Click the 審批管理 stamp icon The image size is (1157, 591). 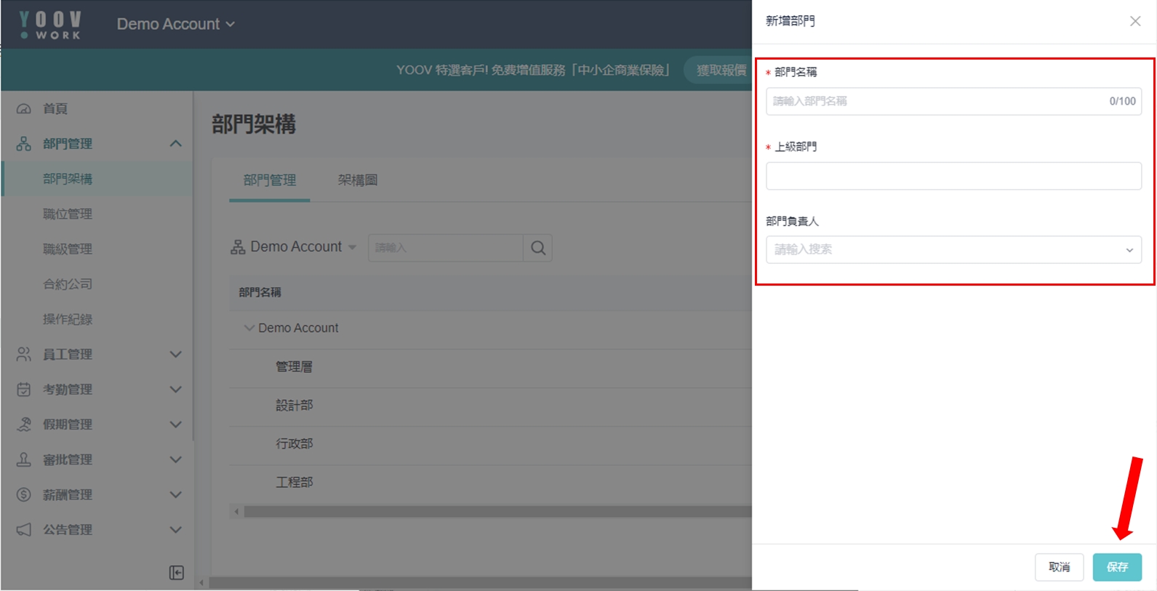pyautogui.click(x=24, y=459)
